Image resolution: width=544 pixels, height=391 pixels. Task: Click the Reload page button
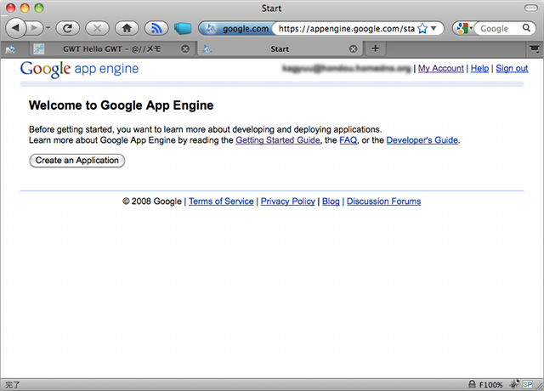coord(67,28)
